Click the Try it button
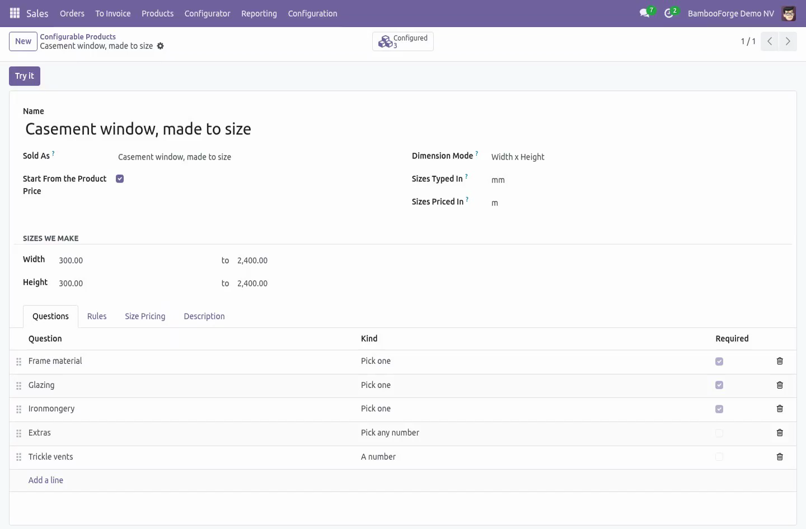The height and width of the screenshot is (529, 806). (25, 76)
